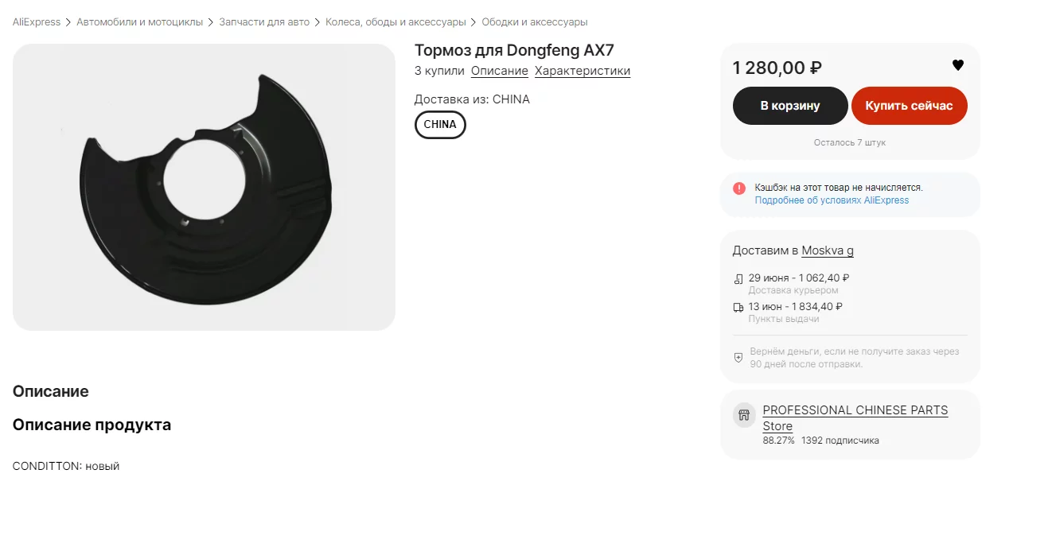Click the courier delivery icon

click(738, 279)
